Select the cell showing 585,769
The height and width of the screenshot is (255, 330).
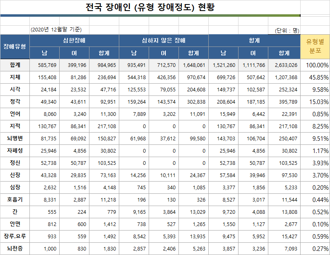(45, 65)
